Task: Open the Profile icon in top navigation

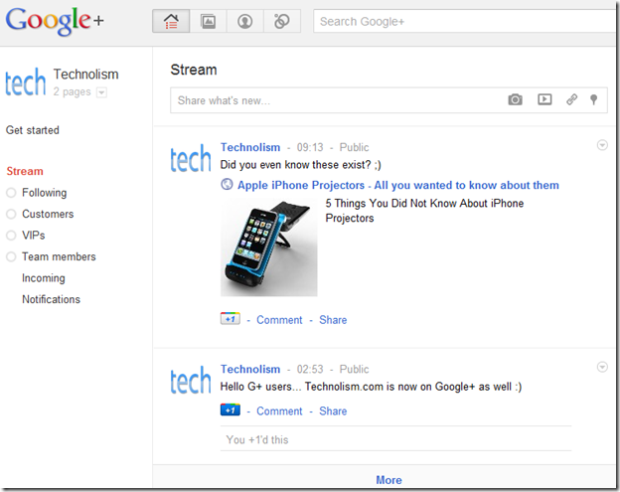Action: coord(244,21)
